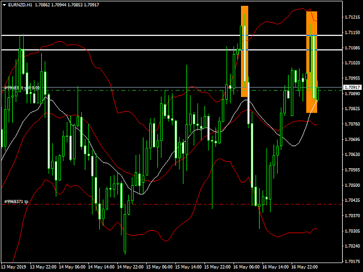
Task: Click the 1.70370 price scale label
Action: [x=353, y=216]
